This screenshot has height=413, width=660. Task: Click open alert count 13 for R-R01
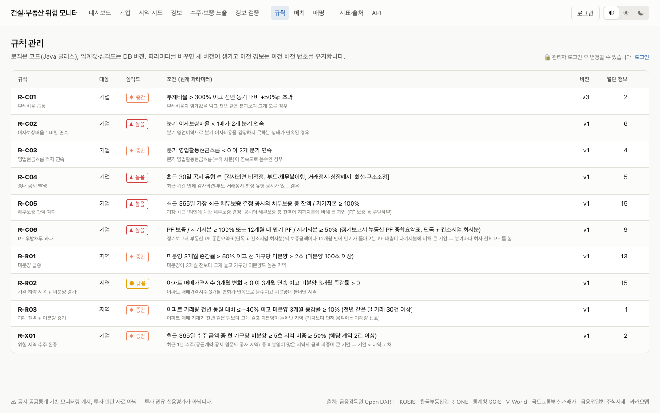[624, 257]
